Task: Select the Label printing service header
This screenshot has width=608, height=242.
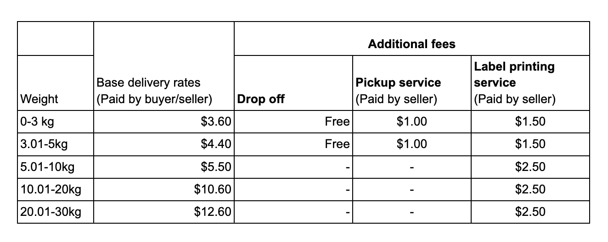Action: (530, 83)
